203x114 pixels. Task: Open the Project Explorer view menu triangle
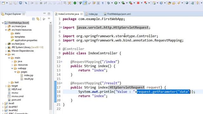pyautogui.click(x=49, y=19)
